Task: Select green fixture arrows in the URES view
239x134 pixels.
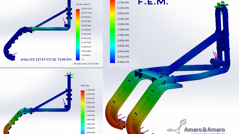Action: click(69, 74)
